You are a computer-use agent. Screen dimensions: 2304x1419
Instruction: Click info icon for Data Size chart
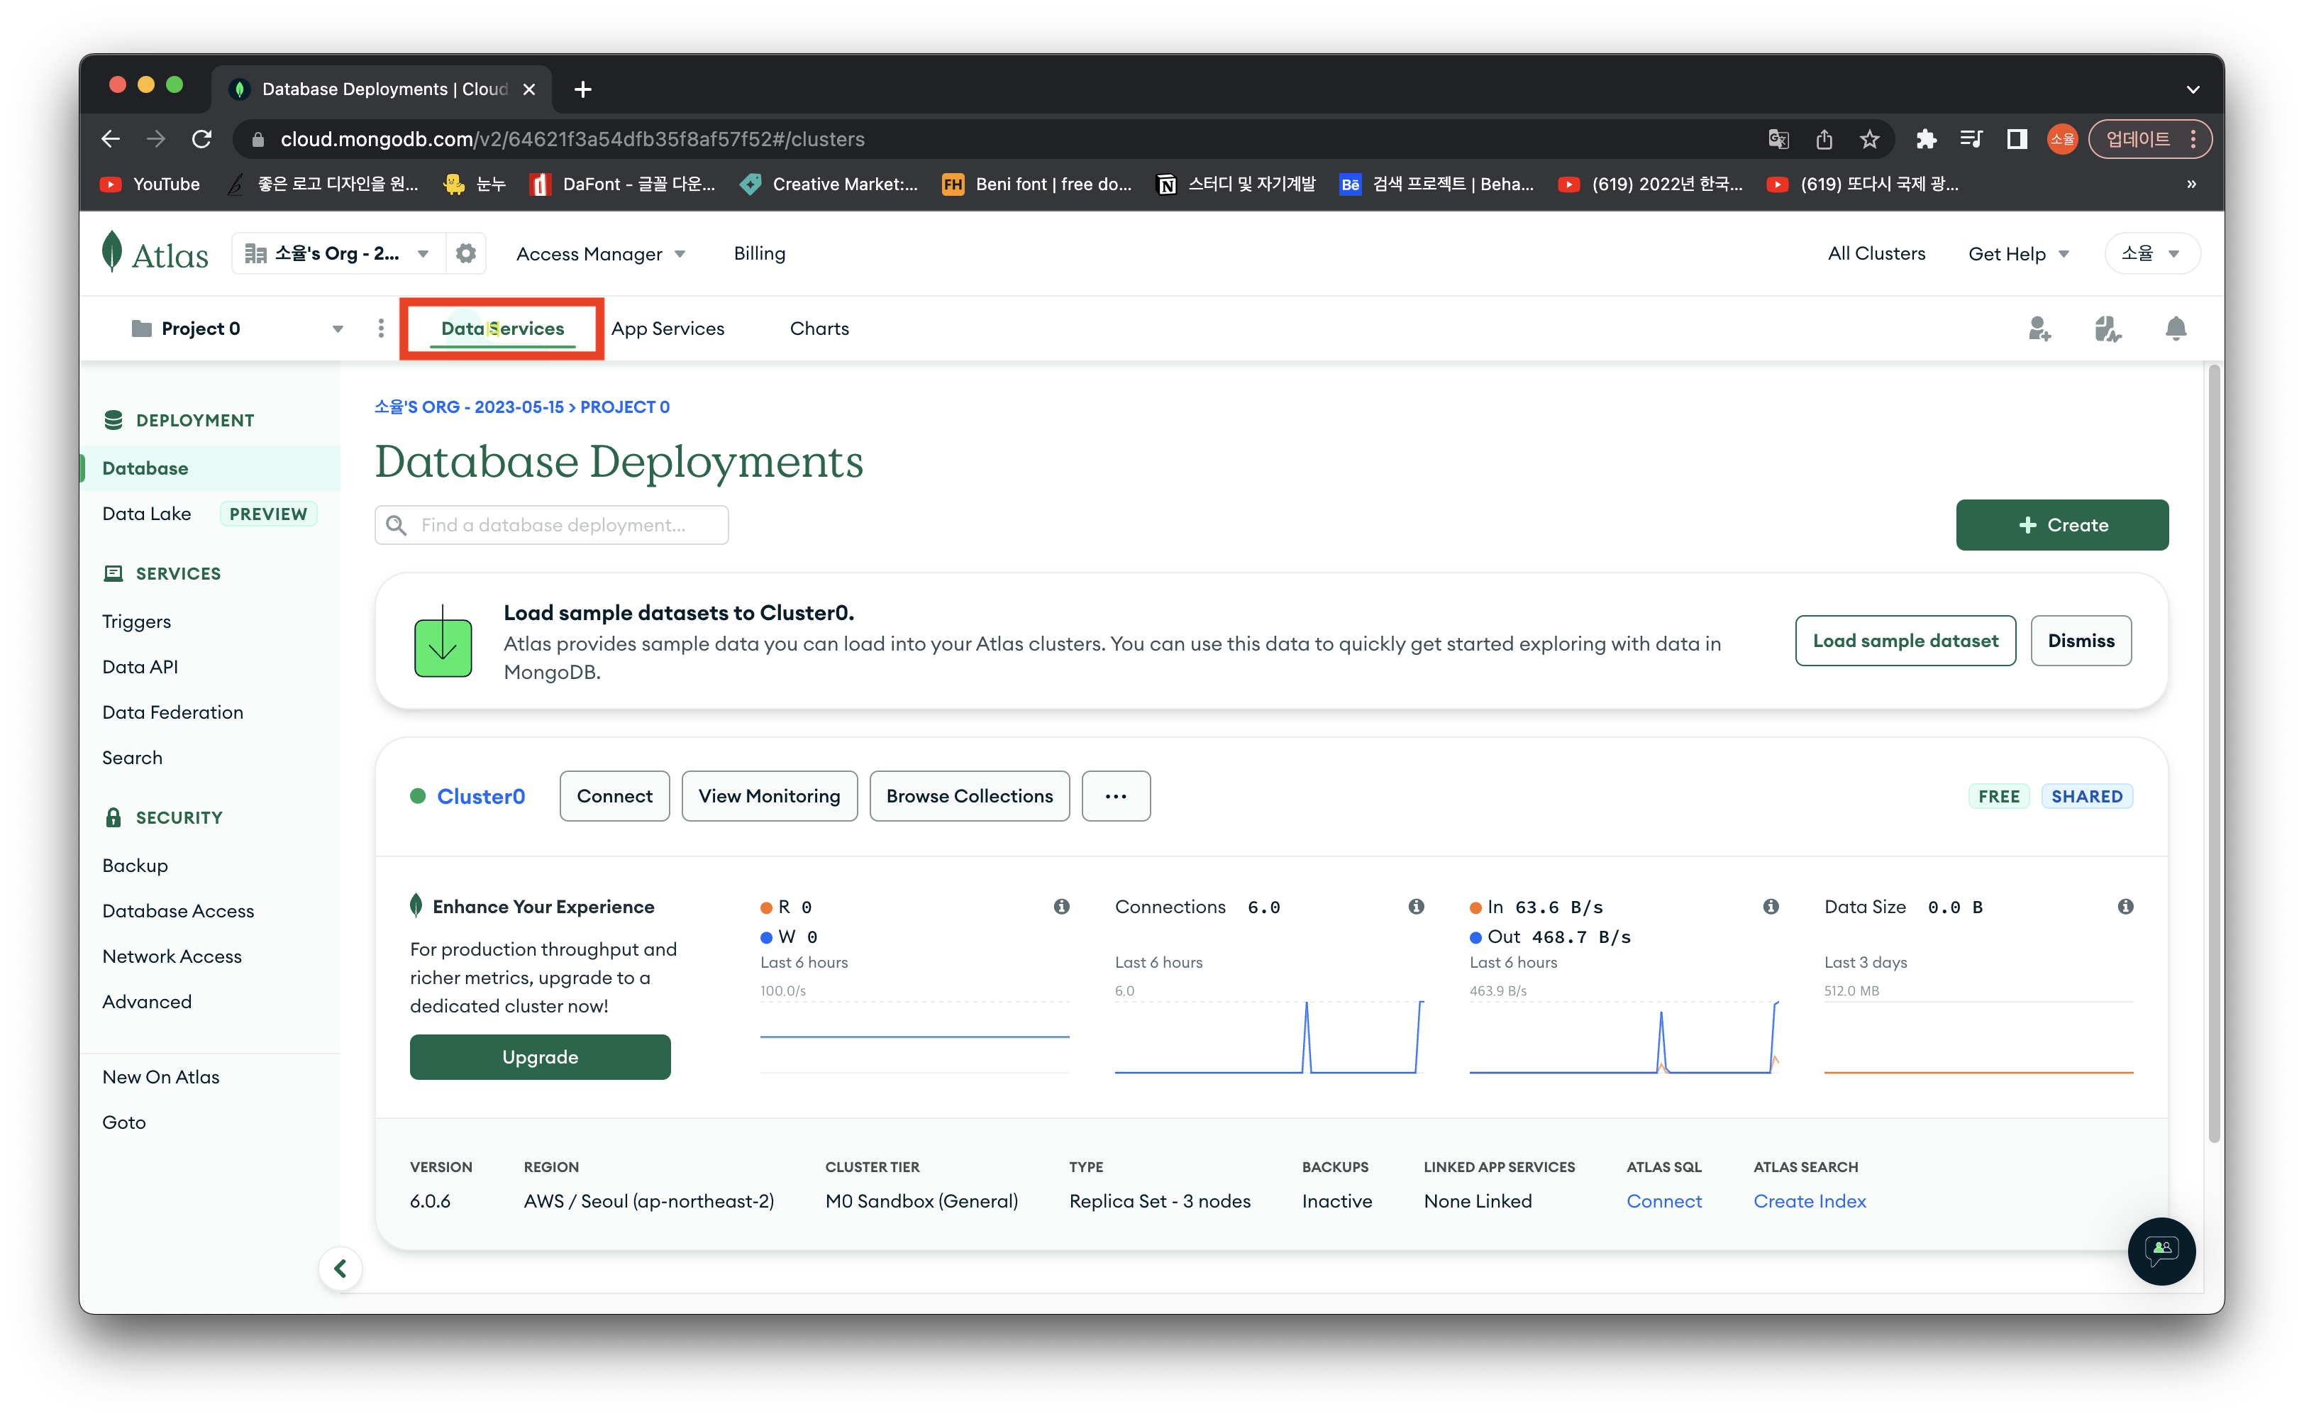[x=2125, y=907]
